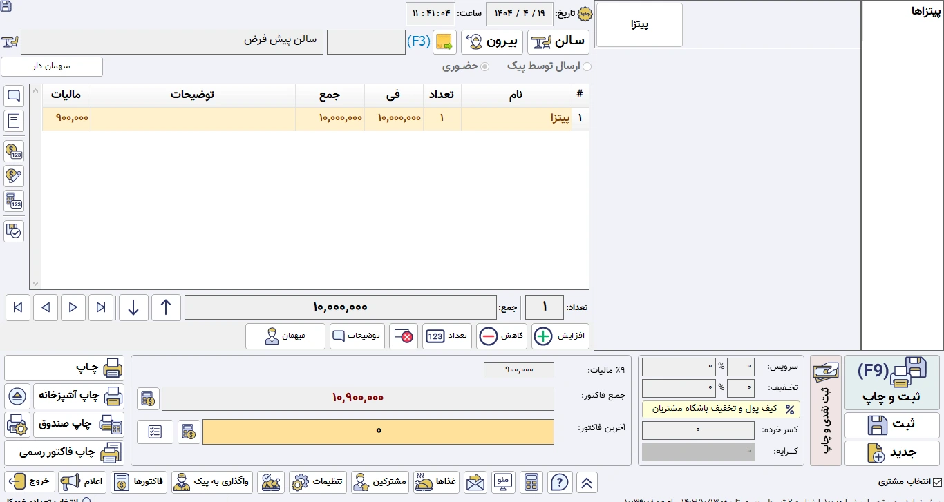Toggle the 'انتخاب مشتری' checkbox

click(937, 482)
